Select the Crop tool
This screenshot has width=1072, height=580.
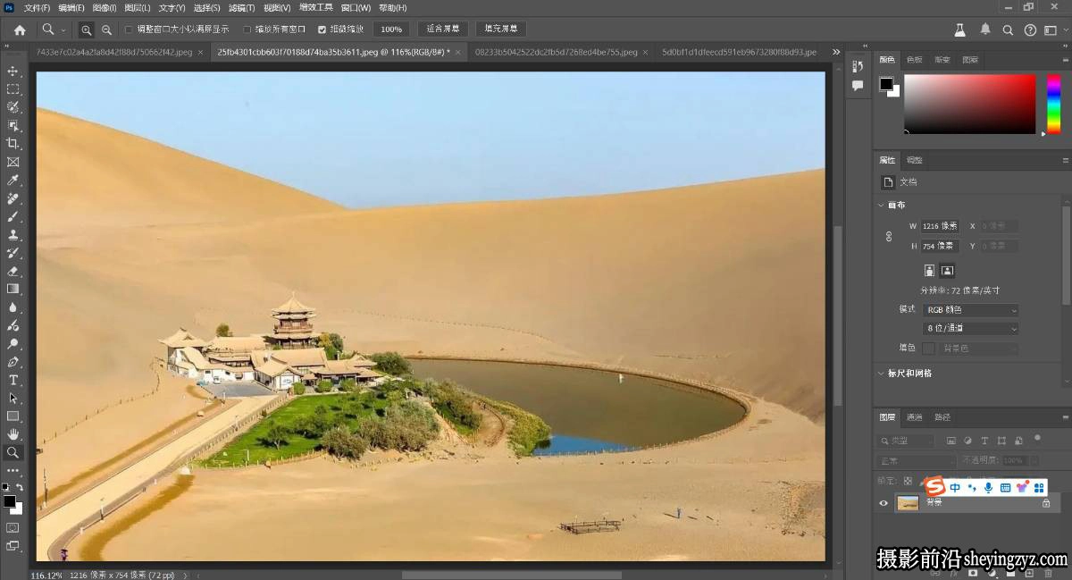13,144
